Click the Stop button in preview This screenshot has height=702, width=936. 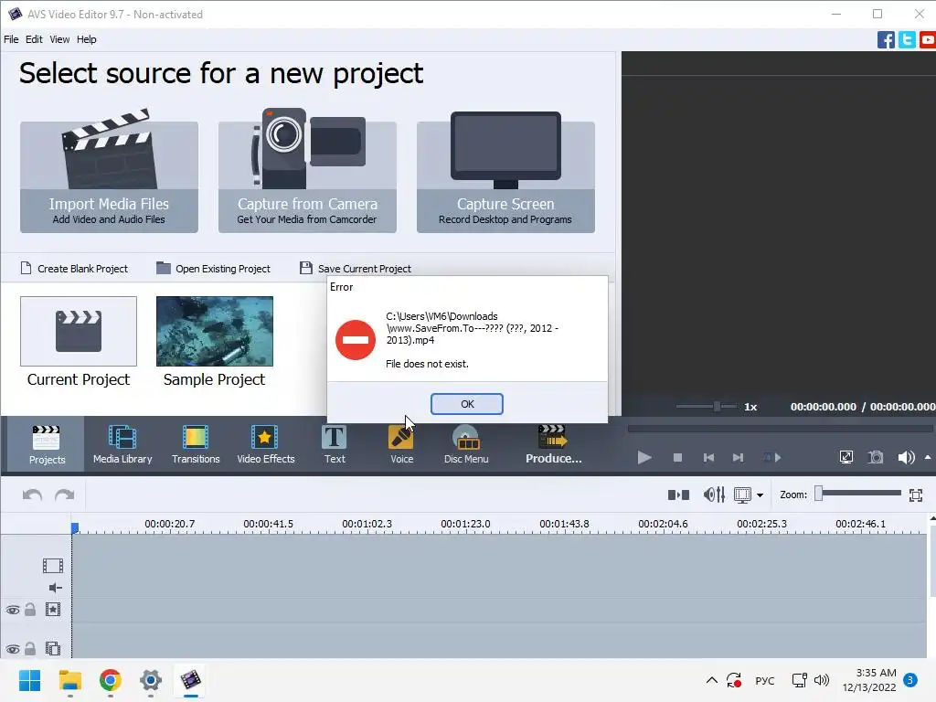click(x=677, y=458)
